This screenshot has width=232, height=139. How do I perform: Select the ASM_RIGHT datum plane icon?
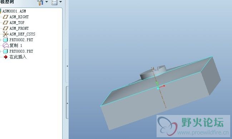[5, 17]
